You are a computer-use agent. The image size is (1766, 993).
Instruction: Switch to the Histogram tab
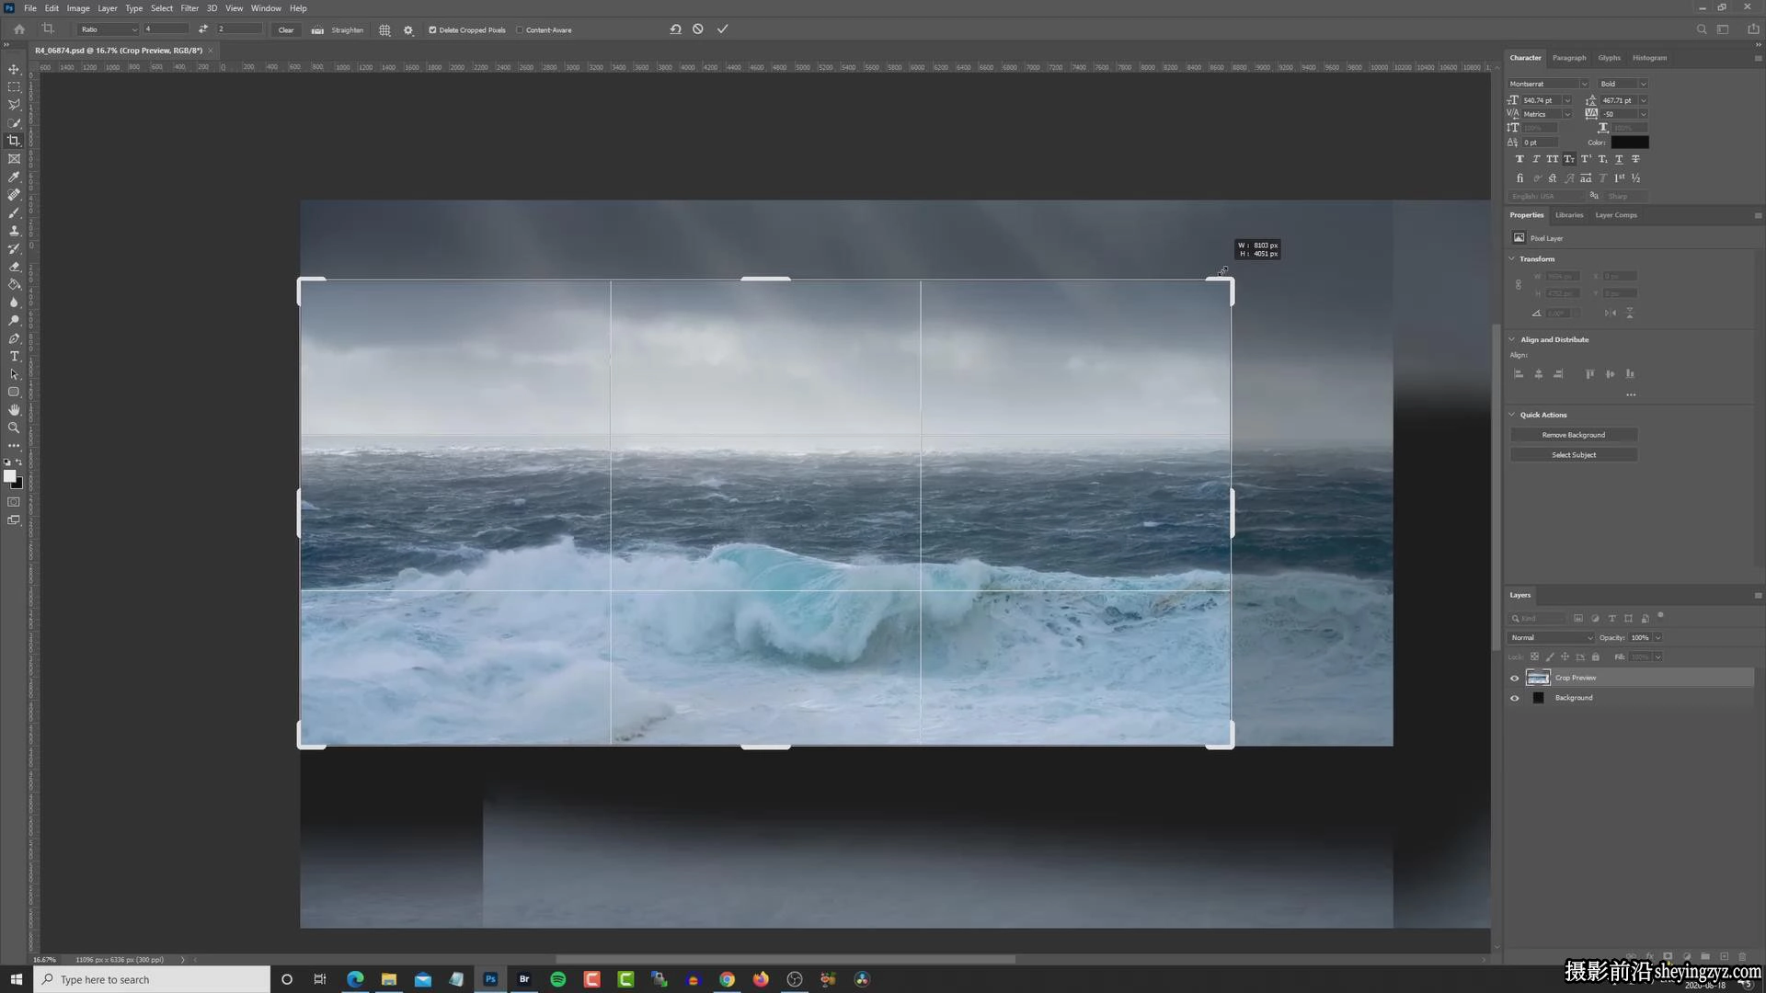(1649, 58)
